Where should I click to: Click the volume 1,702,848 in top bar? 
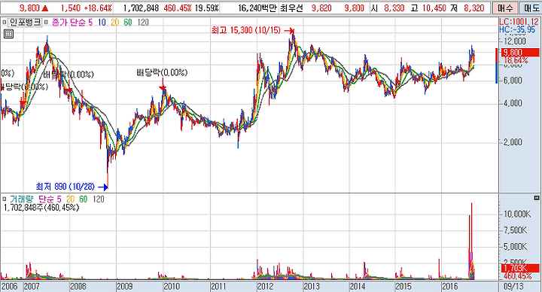pyautogui.click(x=141, y=8)
